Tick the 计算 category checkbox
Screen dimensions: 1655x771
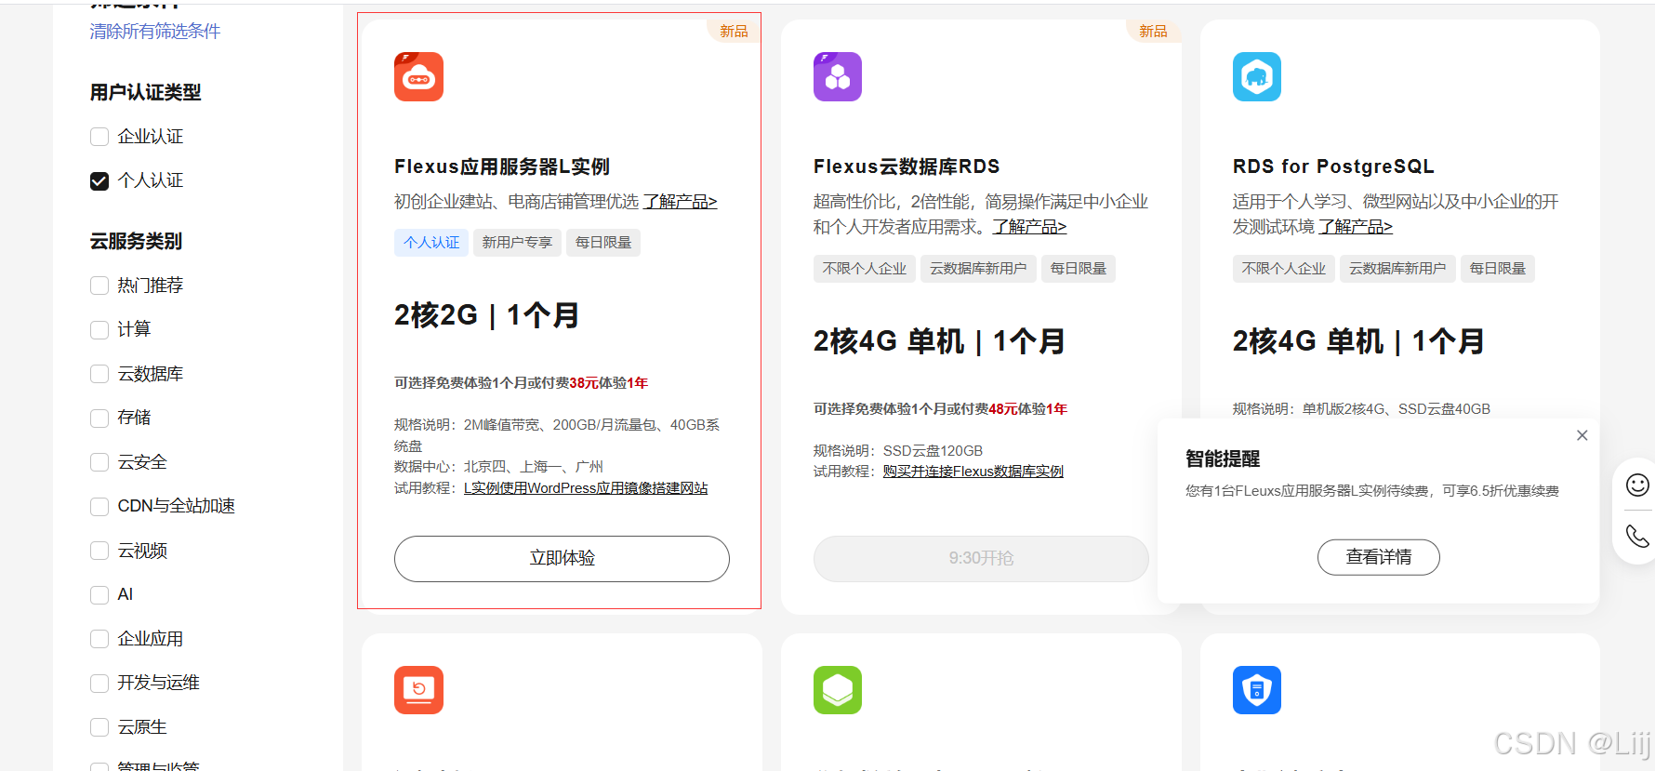[x=99, y=329]
